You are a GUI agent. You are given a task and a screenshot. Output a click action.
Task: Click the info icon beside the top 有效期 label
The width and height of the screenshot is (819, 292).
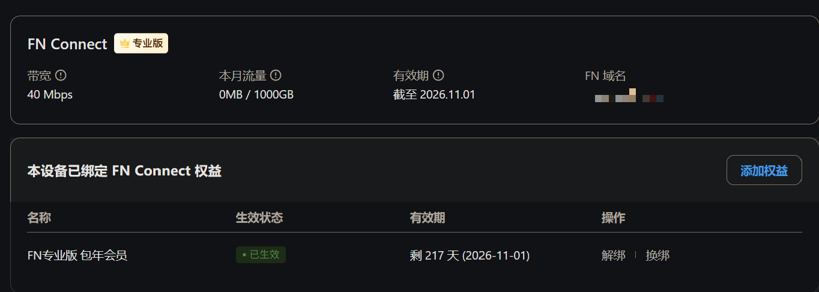[438, 76]
